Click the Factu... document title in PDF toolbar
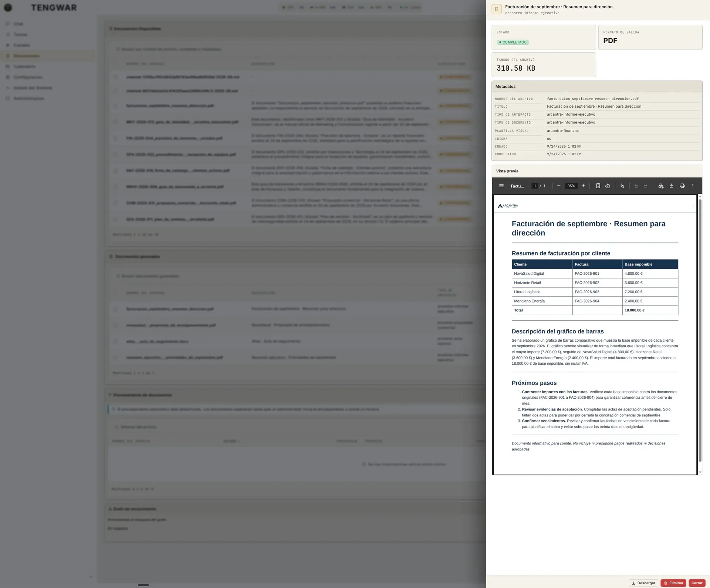710x588 pixels. pos(517,186)
